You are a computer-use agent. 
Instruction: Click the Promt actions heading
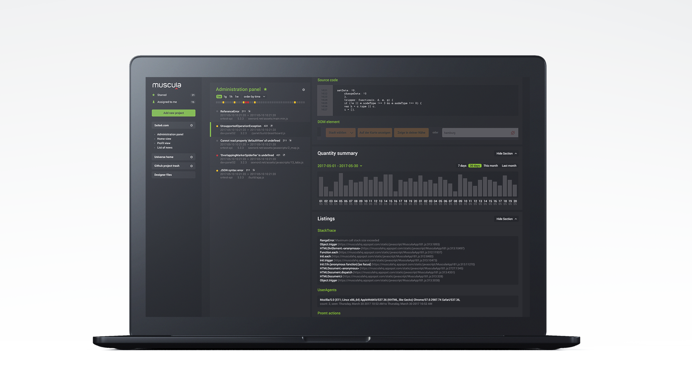pos(329,313)
